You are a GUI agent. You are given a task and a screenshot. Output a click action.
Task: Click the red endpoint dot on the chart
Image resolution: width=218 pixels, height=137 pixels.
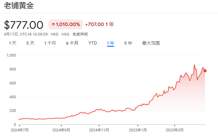click(x=205, y=71)
